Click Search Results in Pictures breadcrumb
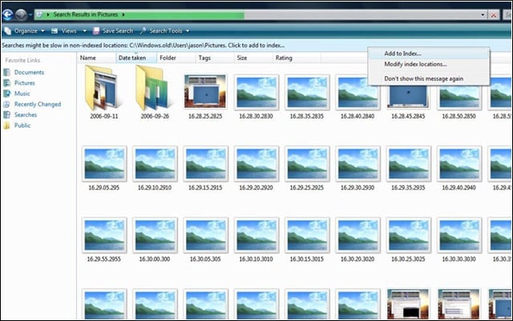Viewport: 513px width, 321px height. 86,14
